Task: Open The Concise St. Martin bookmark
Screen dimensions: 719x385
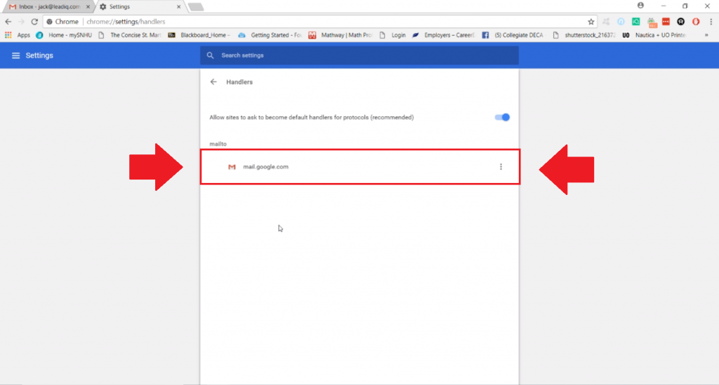Action: click(x=130, y=35)
